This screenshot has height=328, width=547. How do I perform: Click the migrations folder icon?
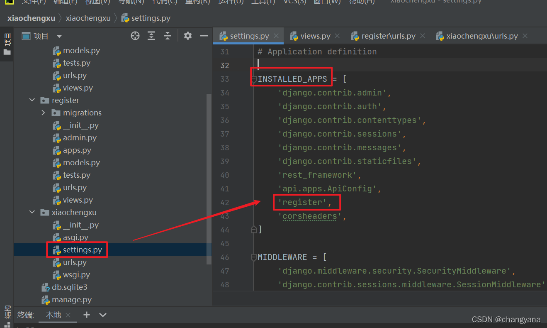click(x=56, y=113)
